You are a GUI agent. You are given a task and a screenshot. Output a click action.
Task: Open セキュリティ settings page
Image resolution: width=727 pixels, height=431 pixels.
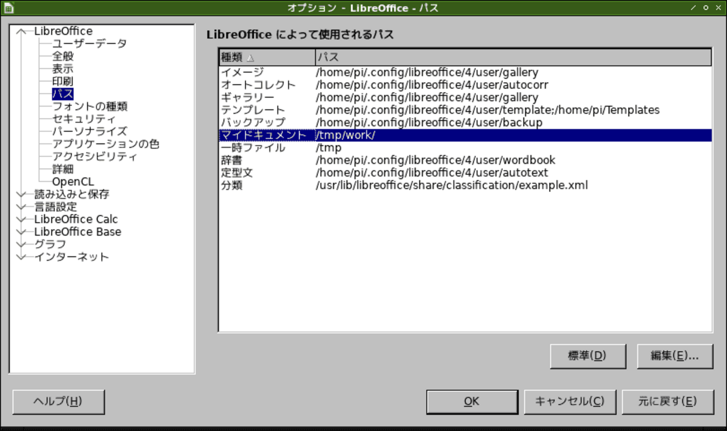(84, 119)
